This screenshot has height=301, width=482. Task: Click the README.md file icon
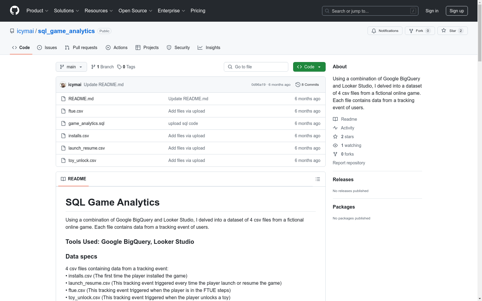[63, 99]
